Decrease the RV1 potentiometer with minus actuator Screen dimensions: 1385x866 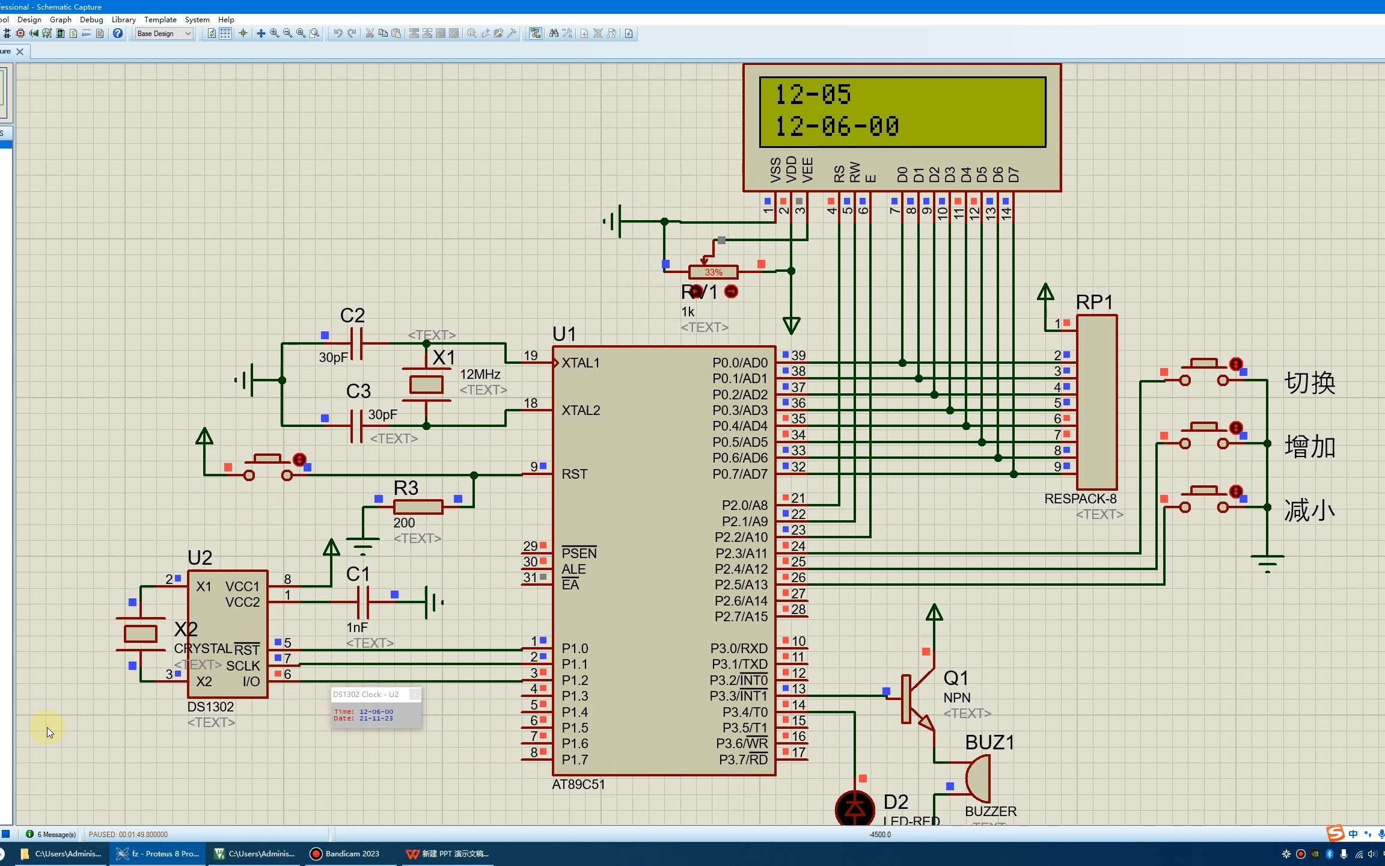click(731, 292)
